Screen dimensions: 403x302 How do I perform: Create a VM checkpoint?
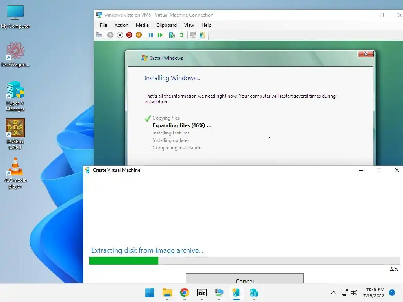pyautogui.click(x=172, y=35)
